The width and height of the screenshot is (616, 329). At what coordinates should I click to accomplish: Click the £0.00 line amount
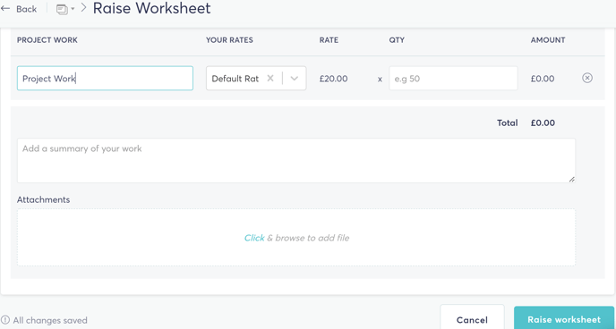tap(543, 79)
